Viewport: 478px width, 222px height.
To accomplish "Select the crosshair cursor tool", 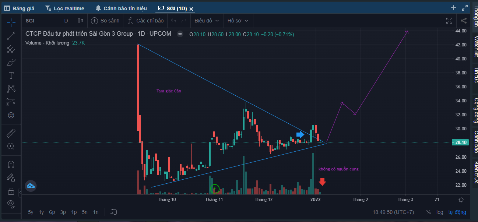I will click(x=11, y=22).
